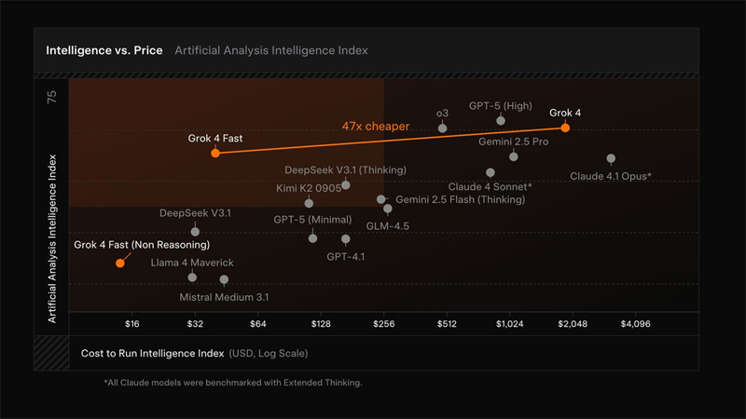
Task: Click the Claude Extended Thinking footnote text
Action: tap(232, 383)
